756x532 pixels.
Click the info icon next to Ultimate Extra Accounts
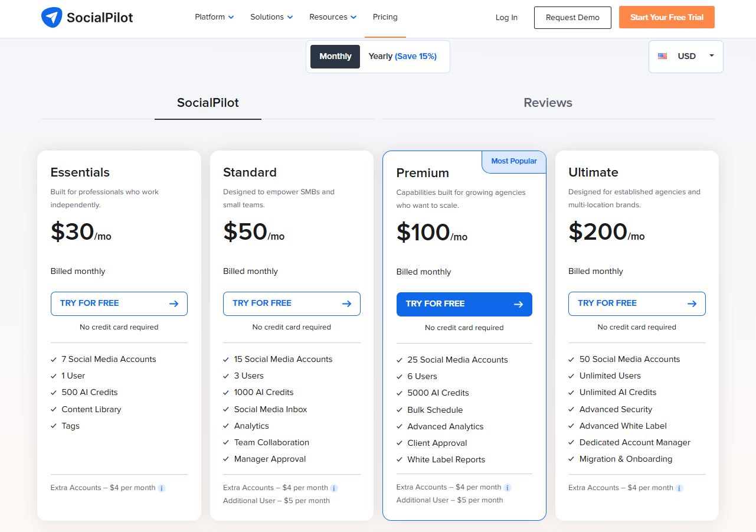pyautogui.click(x=679, y=488)
